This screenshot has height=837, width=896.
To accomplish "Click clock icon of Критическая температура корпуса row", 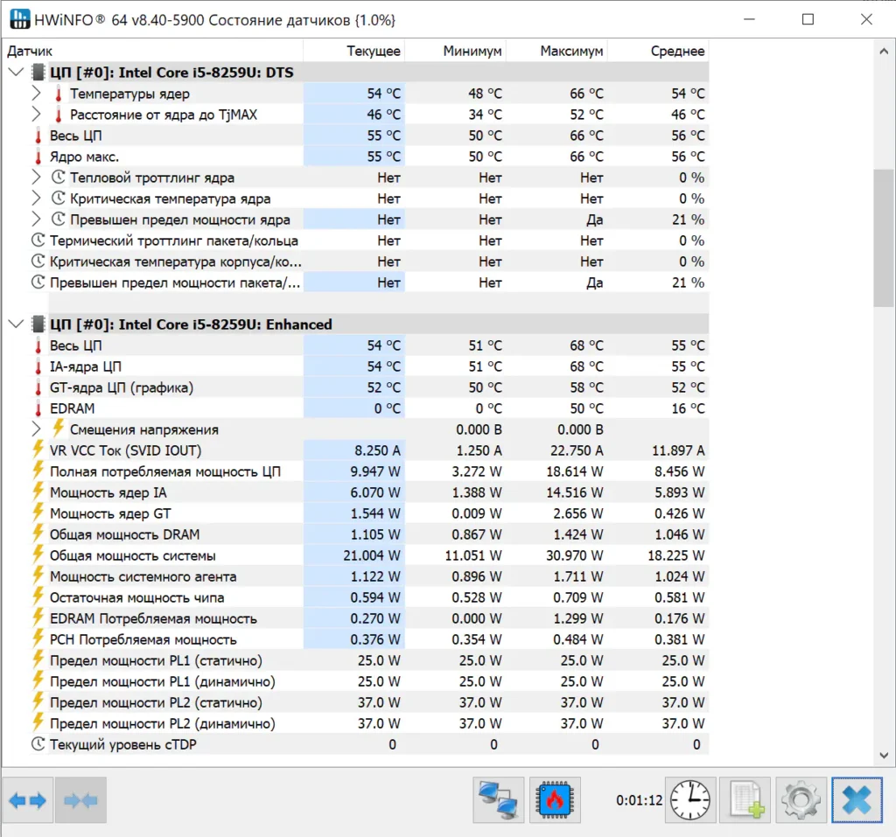I will pyautogui.click(x=38, y=262).
